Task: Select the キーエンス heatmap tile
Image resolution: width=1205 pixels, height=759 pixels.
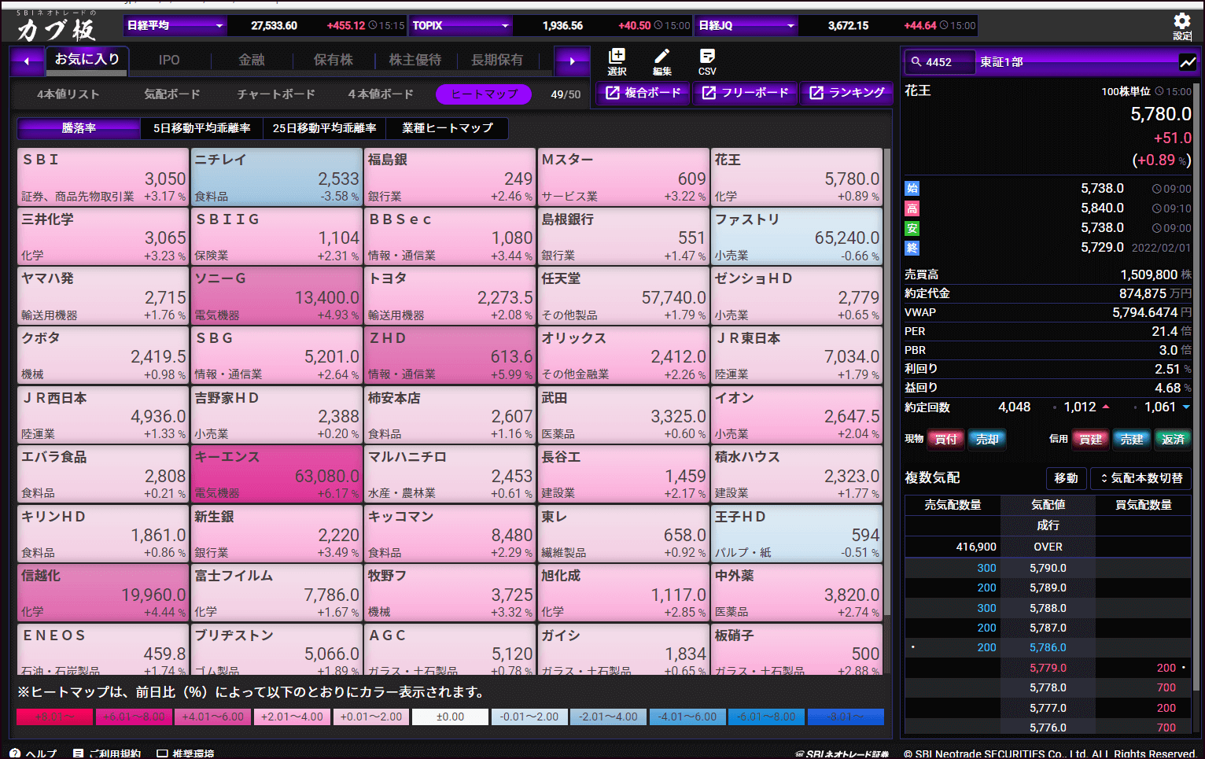Action: coord(276,474)
